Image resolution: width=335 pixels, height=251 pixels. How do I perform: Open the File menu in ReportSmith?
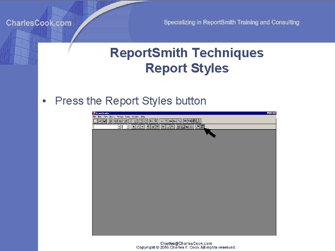point(94,117)
